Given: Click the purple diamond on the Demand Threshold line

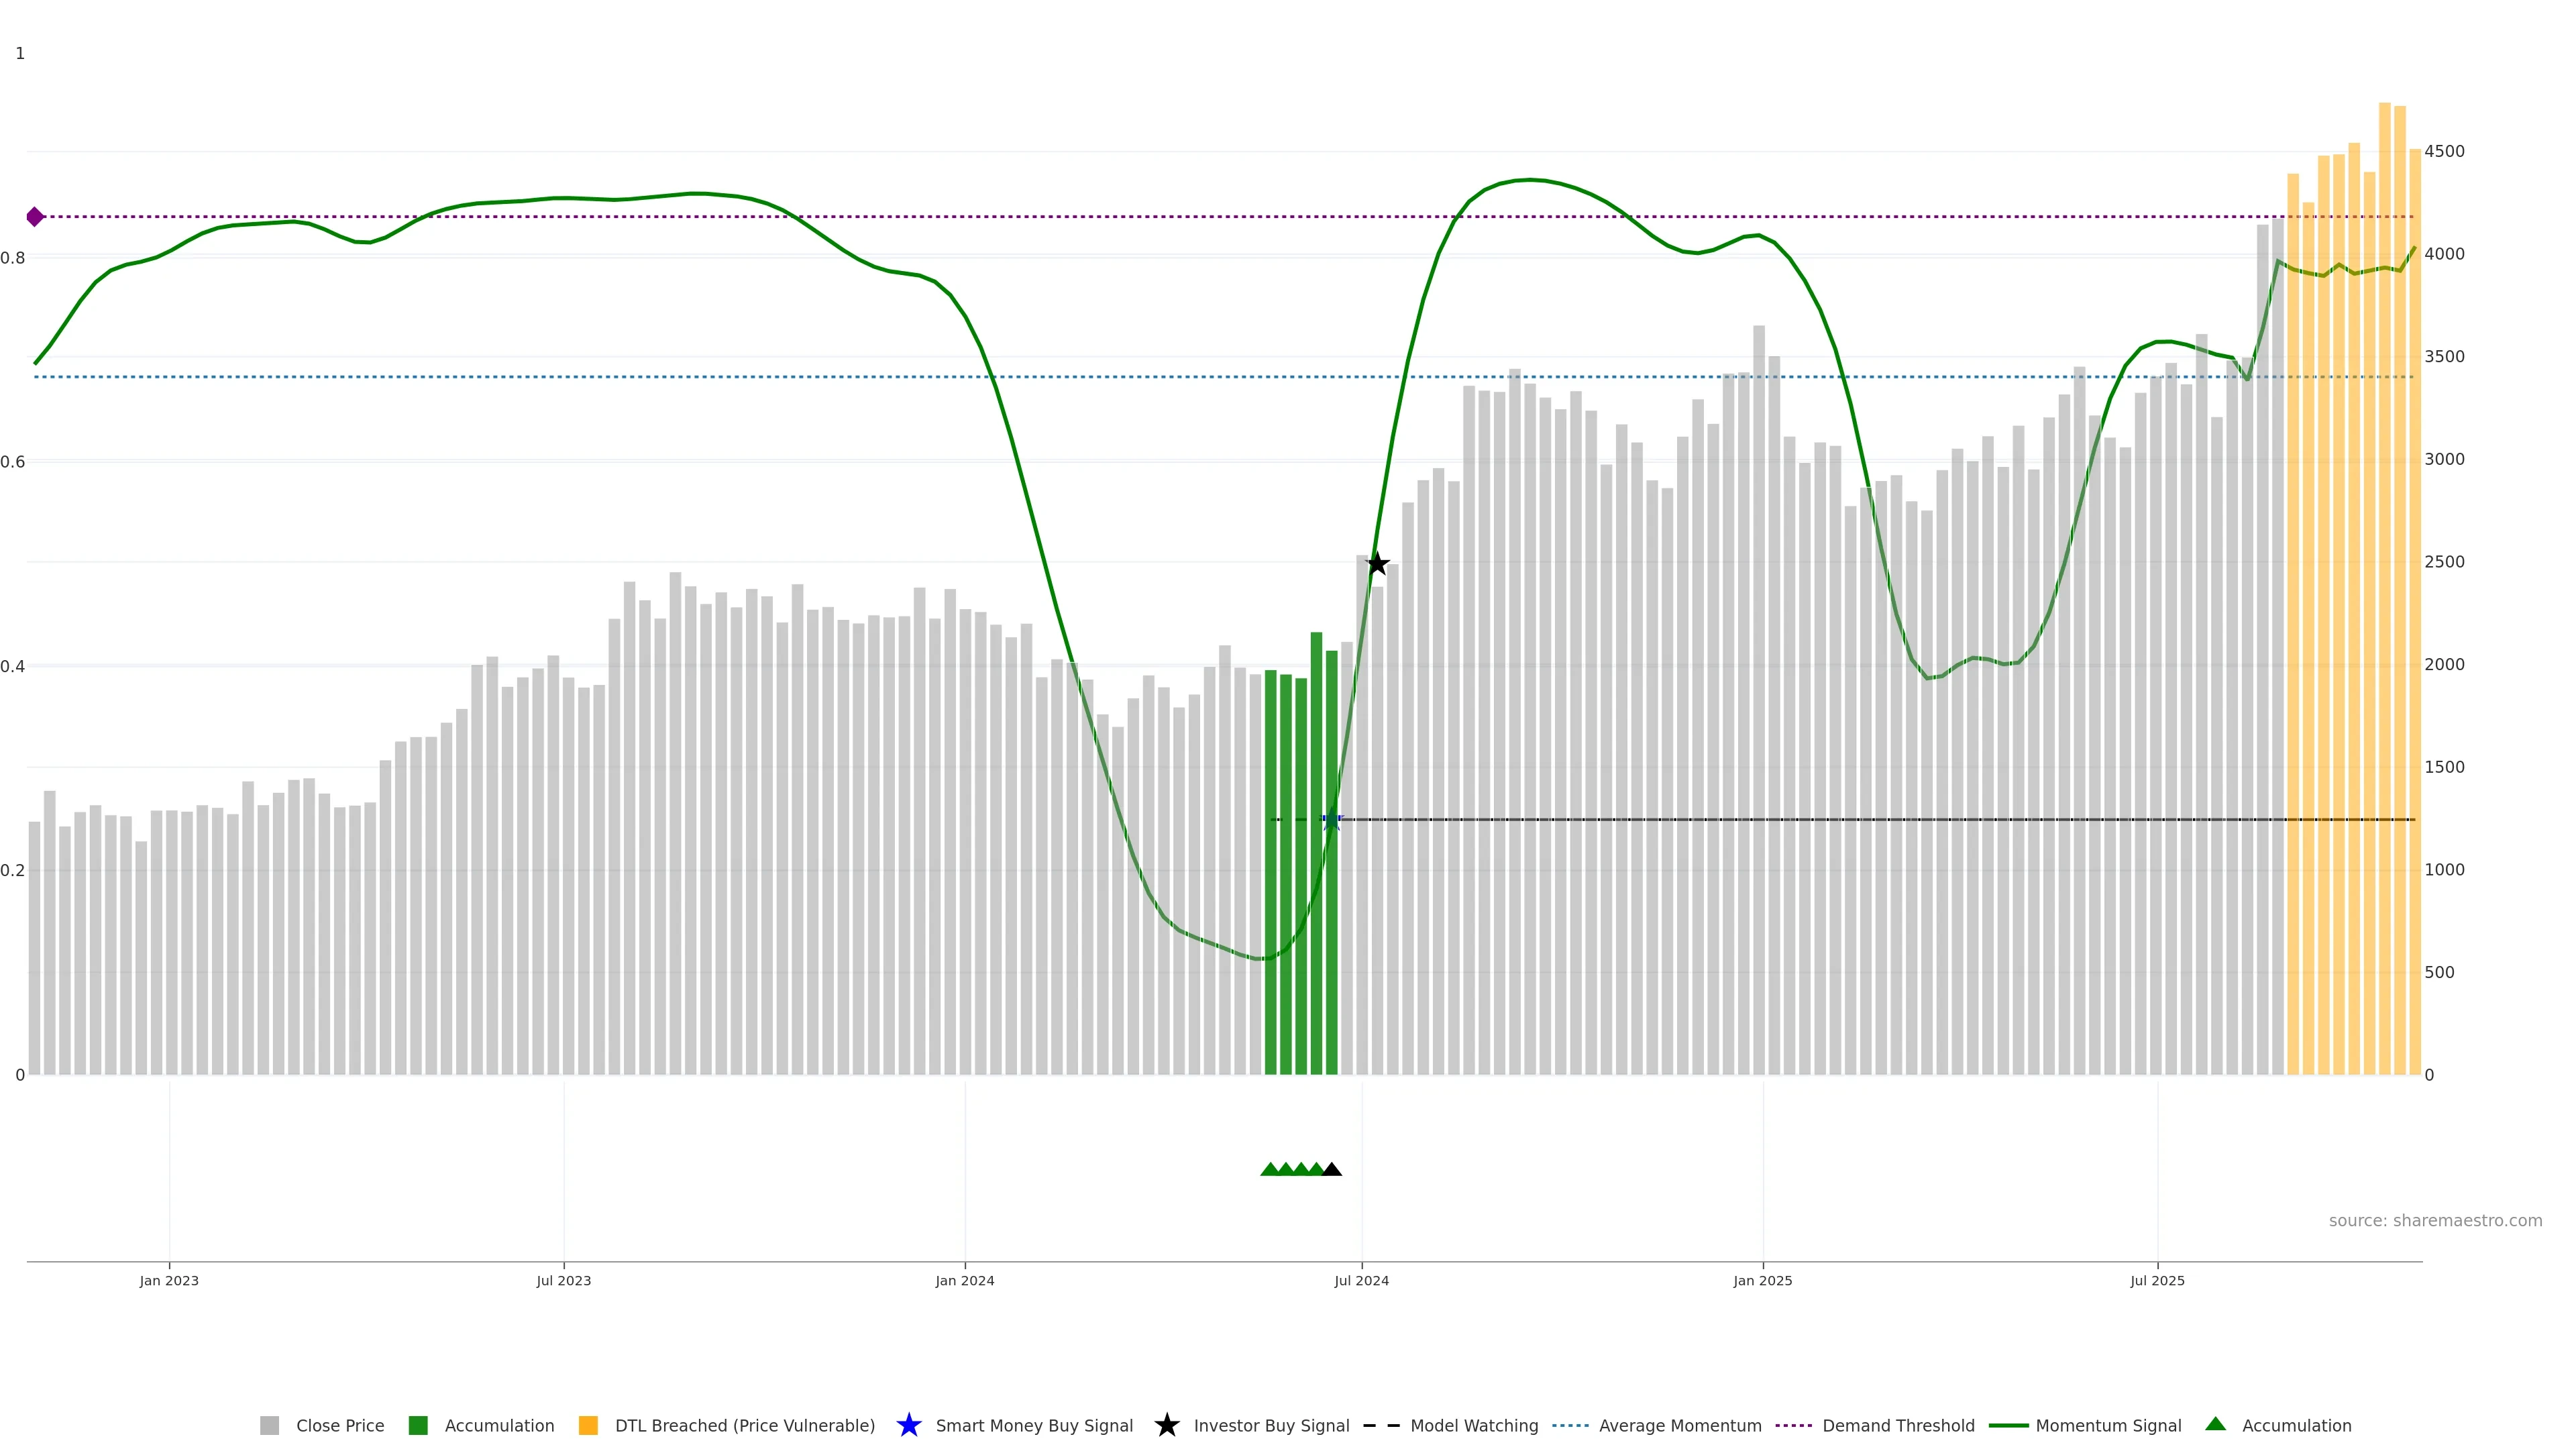Looking at the screenshot, I should pyautogui.click(x=35, y=217).
